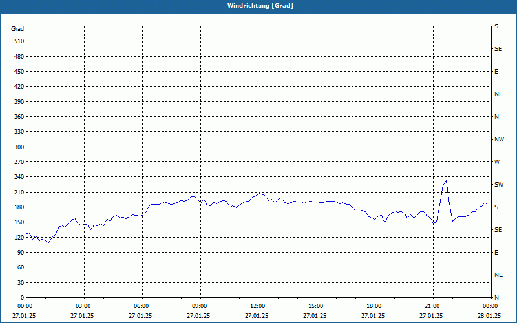Select the 06:00 time axis label
517x323 pixels.
pyautogui.click(x=142, y=306)
